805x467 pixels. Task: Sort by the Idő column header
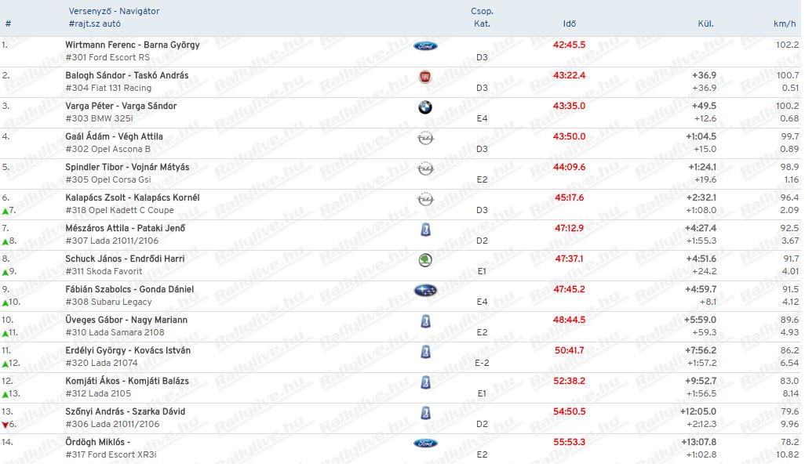[570, 24]
